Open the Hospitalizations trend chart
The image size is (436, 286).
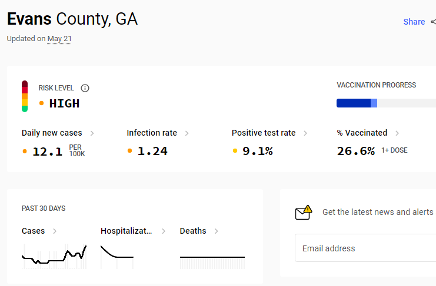[x=117, y=257]
